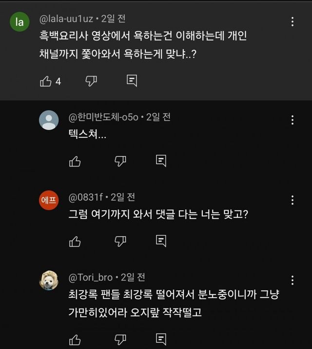Viewport: 312px width, 349px height.
Task: Open more options for @Tori_bro reply
Action: click(x=292, y=280)
